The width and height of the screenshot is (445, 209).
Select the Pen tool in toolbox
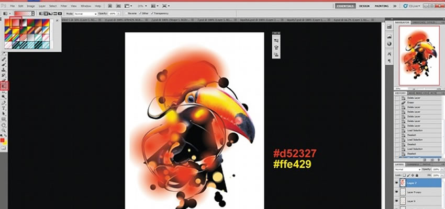click(x=4, y=103)
